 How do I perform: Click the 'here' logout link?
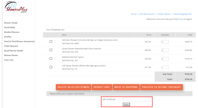click(x=181, y=19)
